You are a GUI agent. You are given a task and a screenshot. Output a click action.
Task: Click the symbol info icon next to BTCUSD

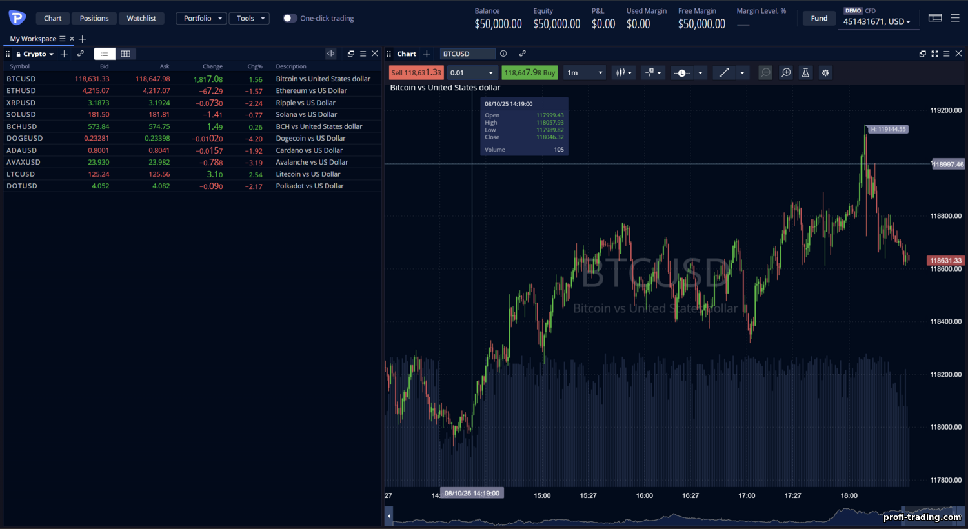pyautogui.click(x=503, y=54)
